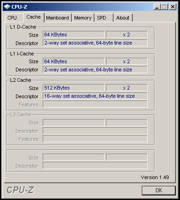The height and width of the screenshot is (200, 180).
Task: Click the L1 I-Cache x 2 multiplier field
Action: (x=126, y=61)
